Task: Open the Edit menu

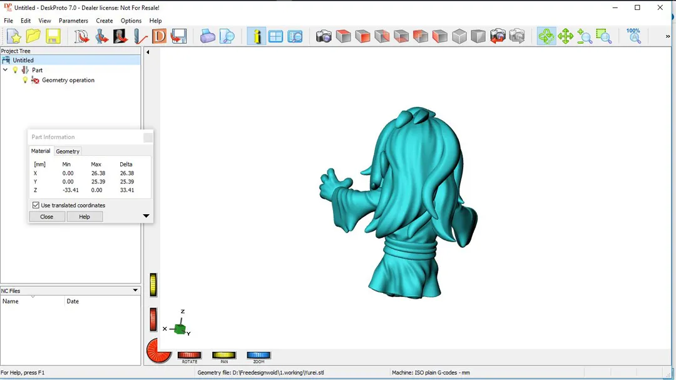Action: tap(26, 21)
